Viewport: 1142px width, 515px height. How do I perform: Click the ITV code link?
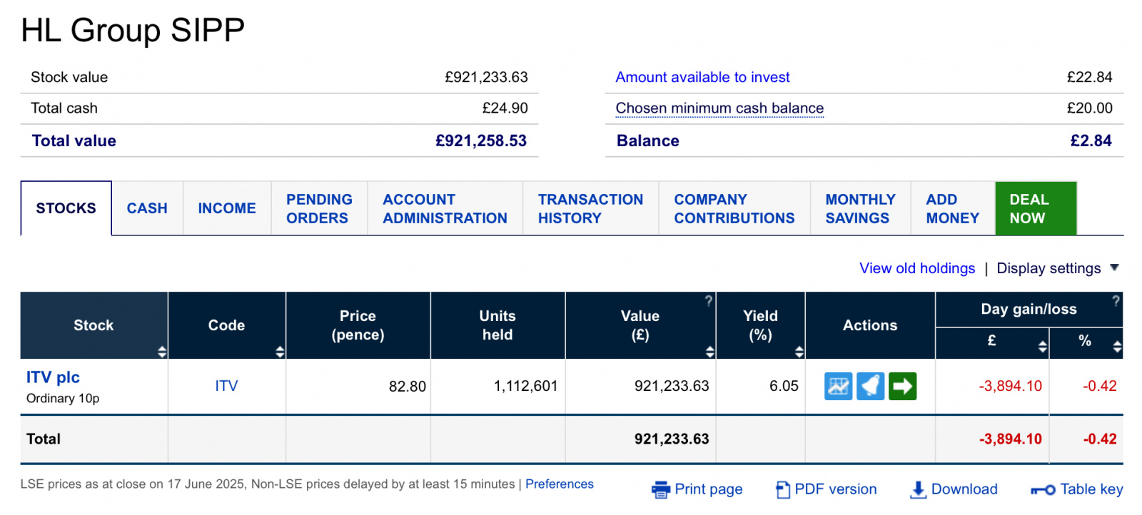[x=226, y=386]
